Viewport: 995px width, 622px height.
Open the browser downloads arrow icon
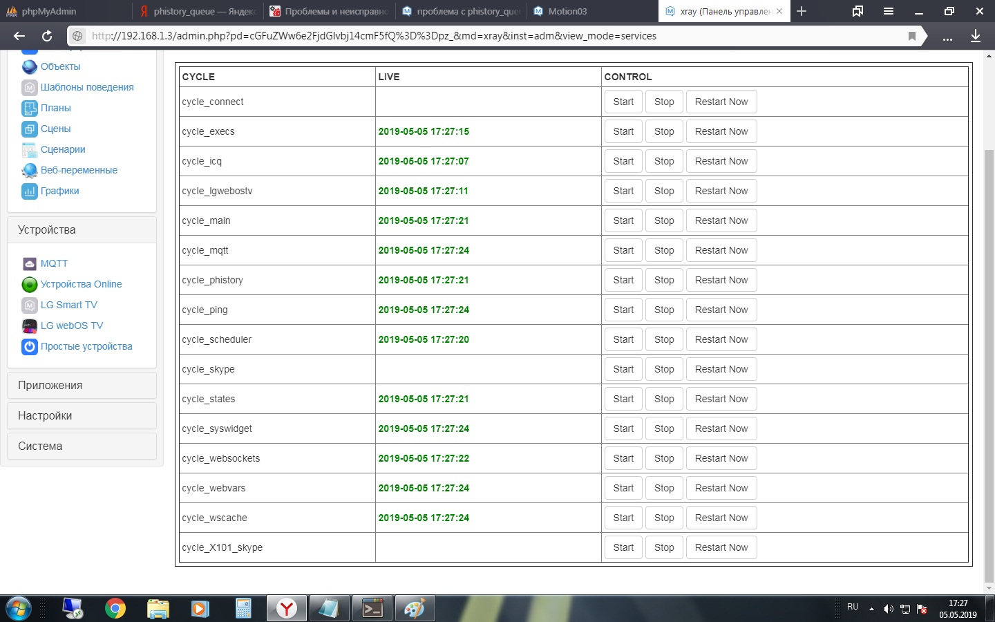[x=976, y=36]
